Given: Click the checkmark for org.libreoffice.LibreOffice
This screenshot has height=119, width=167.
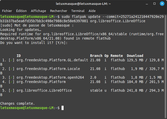Looking at the screenshot, I should pos(11,91).
